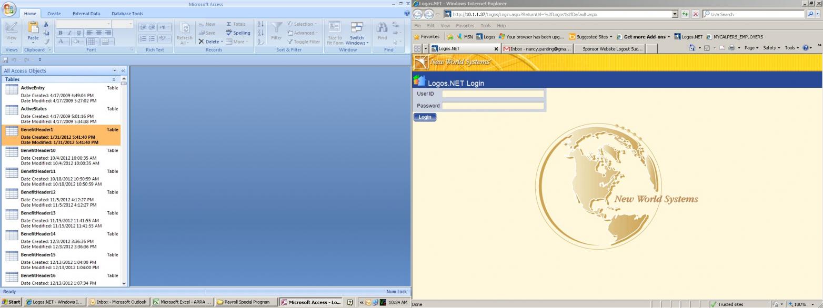Open the MSN favorites bar link

tap(464, 37)
